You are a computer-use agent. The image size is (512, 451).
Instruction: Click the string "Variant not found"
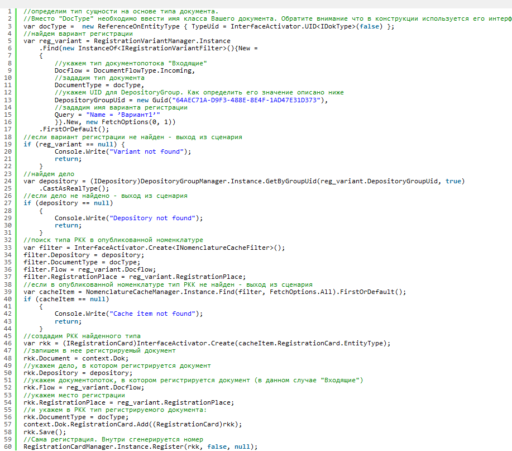[x=147, y=151]
